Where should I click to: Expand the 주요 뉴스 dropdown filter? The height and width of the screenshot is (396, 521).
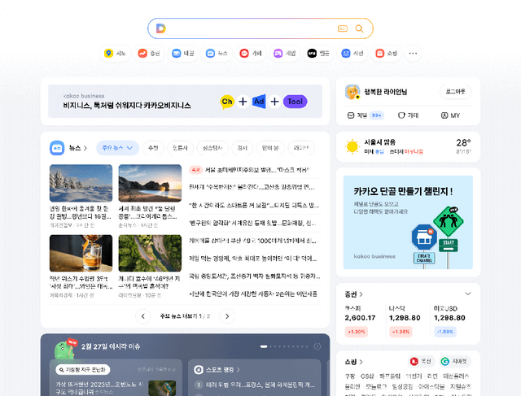click(x=116, y=148)
